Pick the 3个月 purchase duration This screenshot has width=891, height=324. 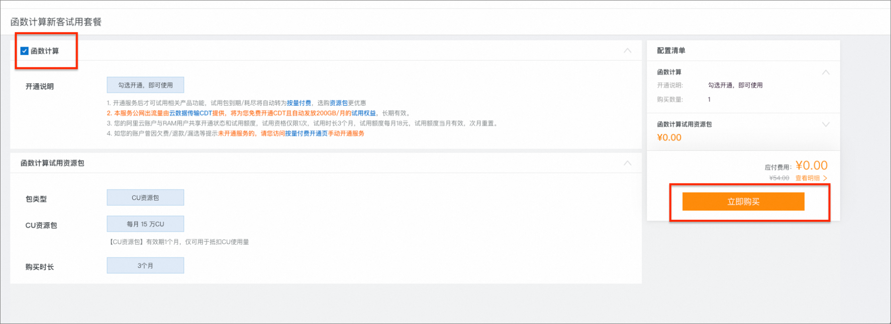click(x=145, y=265)
